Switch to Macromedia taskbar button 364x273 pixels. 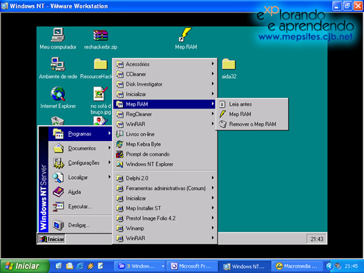coord(298,266)
